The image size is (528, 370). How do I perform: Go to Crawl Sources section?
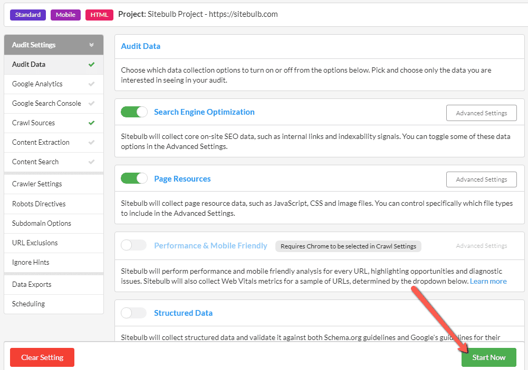click(54, 123)
